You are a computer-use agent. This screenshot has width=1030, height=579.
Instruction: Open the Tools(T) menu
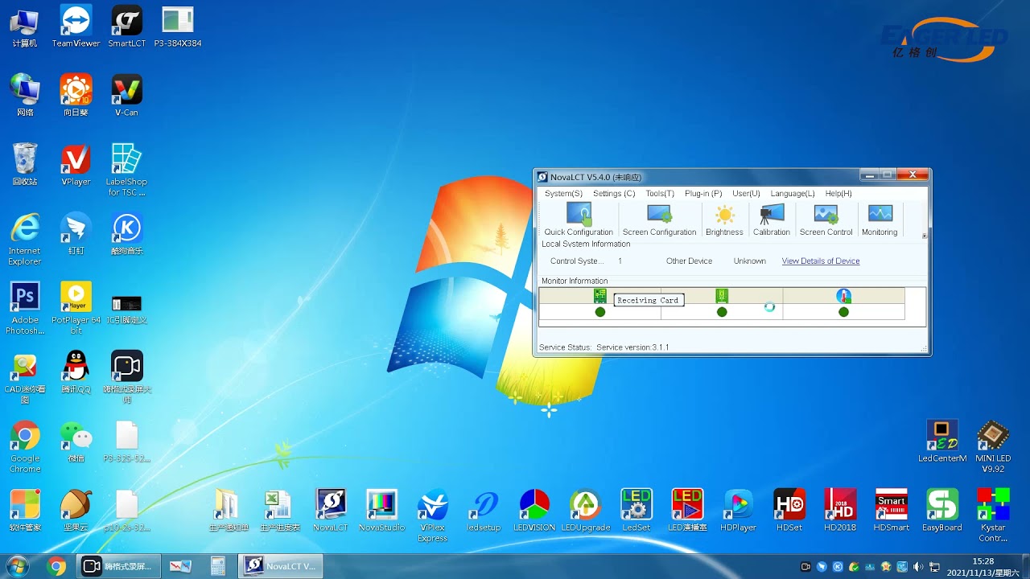pos(660,193)
